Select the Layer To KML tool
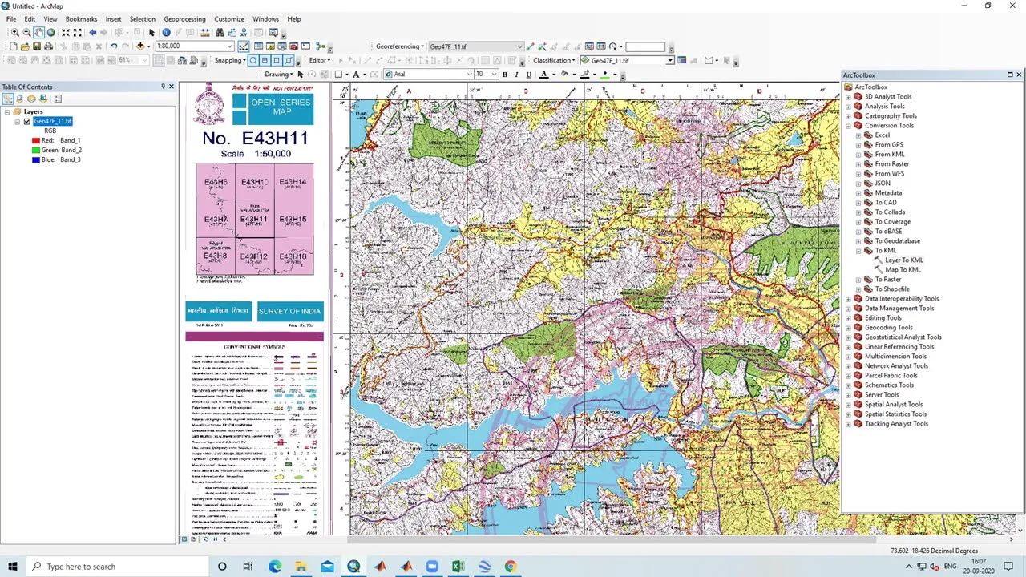 point(903,260)
